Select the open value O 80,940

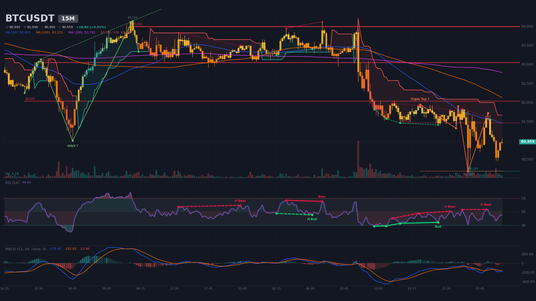point(13,27)
